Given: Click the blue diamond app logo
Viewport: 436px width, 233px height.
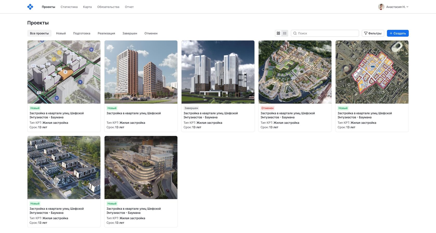Looking at the screenshot, I should (x=30, y=7).
